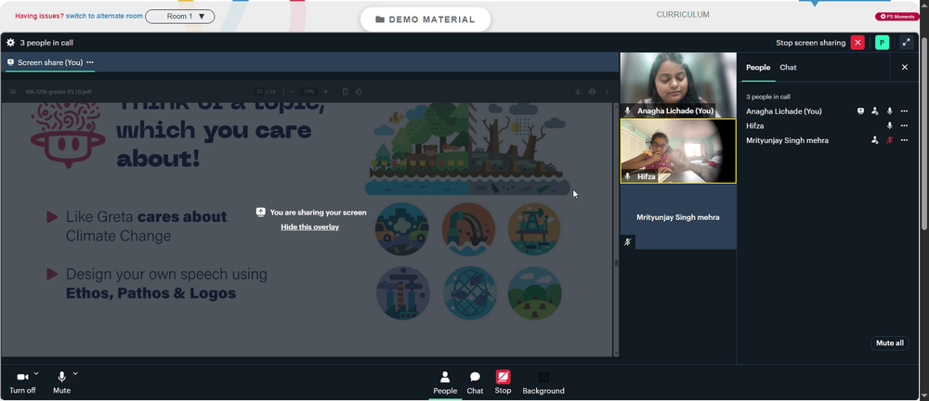The image size is (929, 401).
Task: Click the green P avatar badge
Action: coord(883,43)
